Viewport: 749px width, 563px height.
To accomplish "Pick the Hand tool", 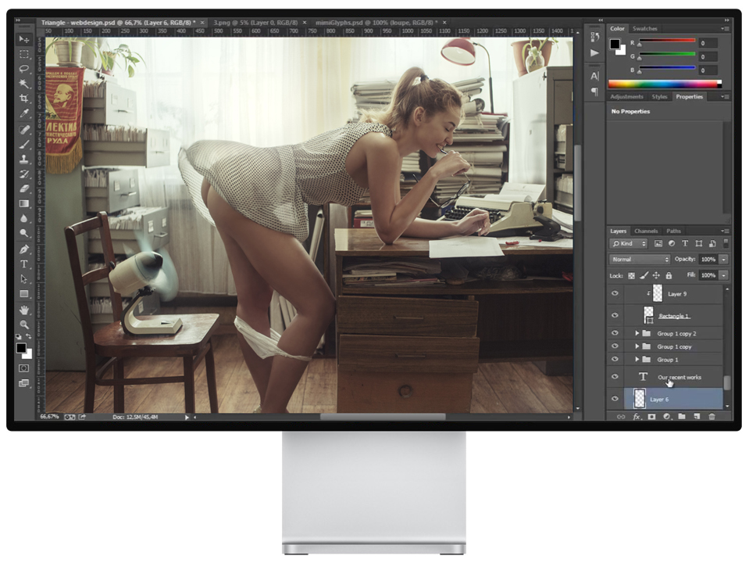I will click(24, 310).
